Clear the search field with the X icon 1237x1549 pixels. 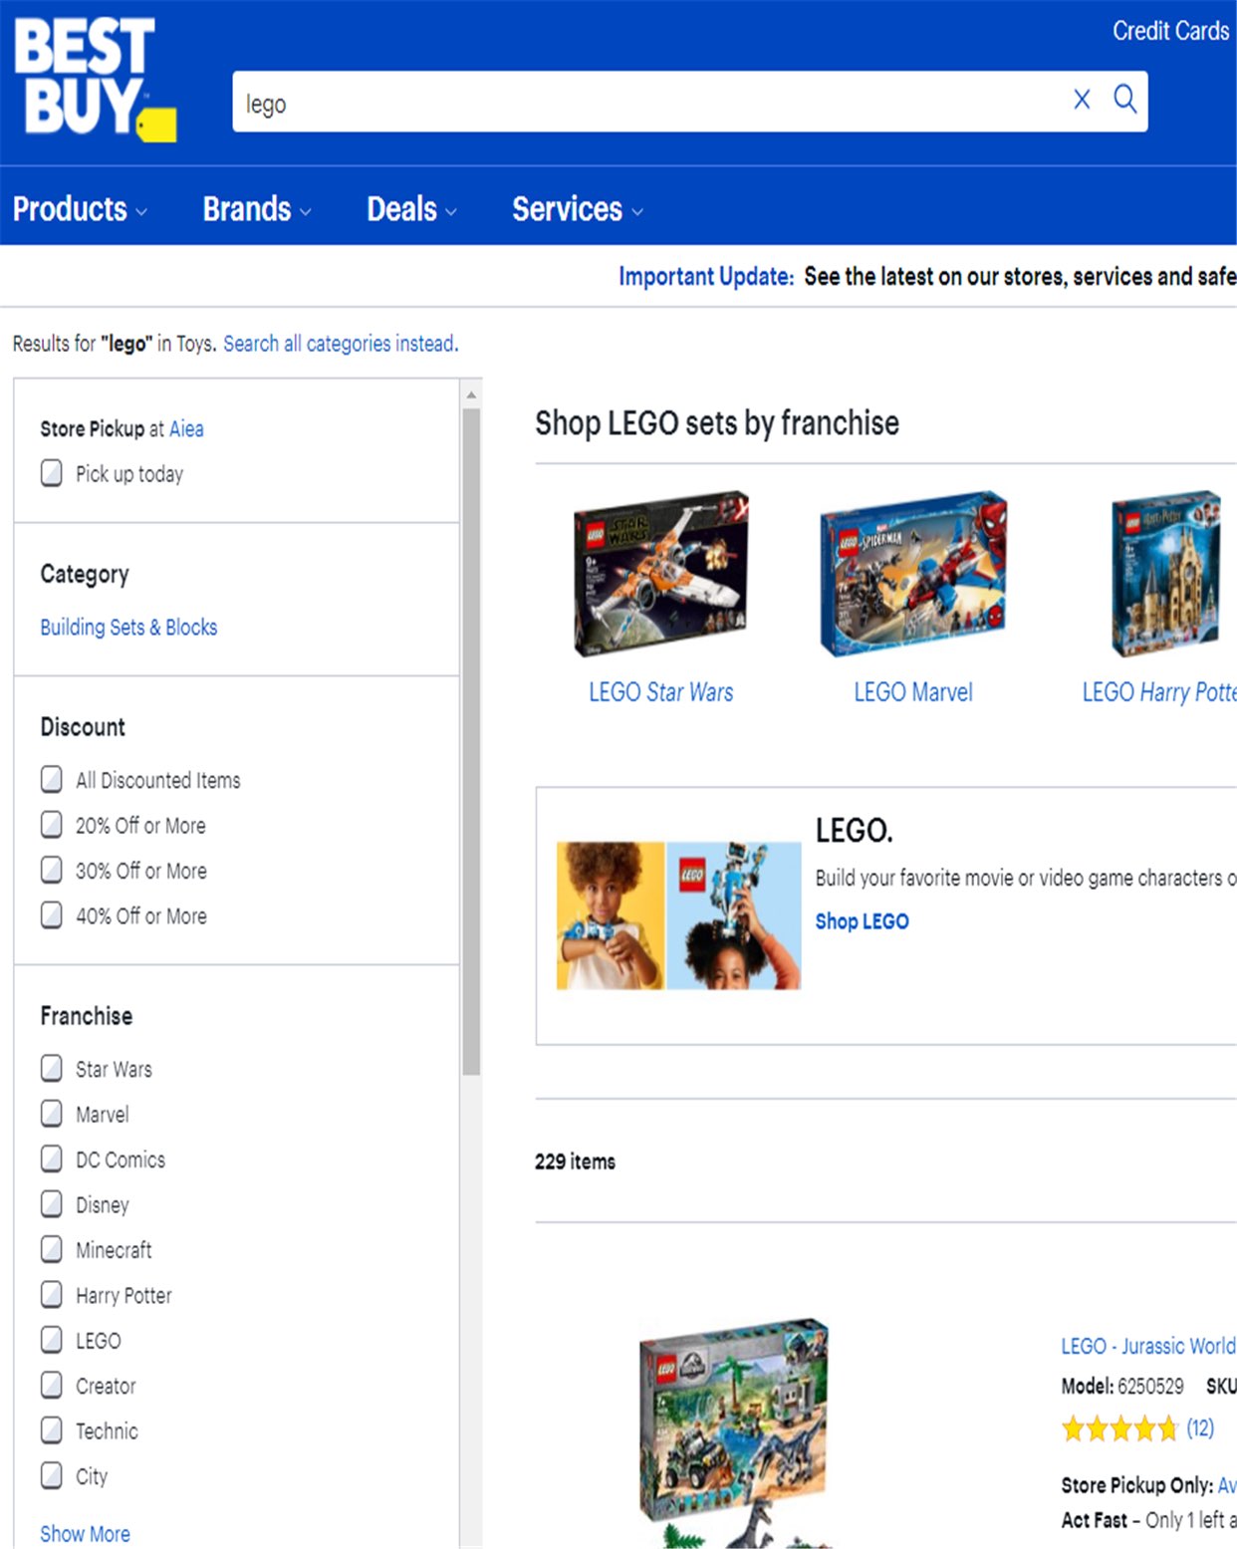(1082, 99)
